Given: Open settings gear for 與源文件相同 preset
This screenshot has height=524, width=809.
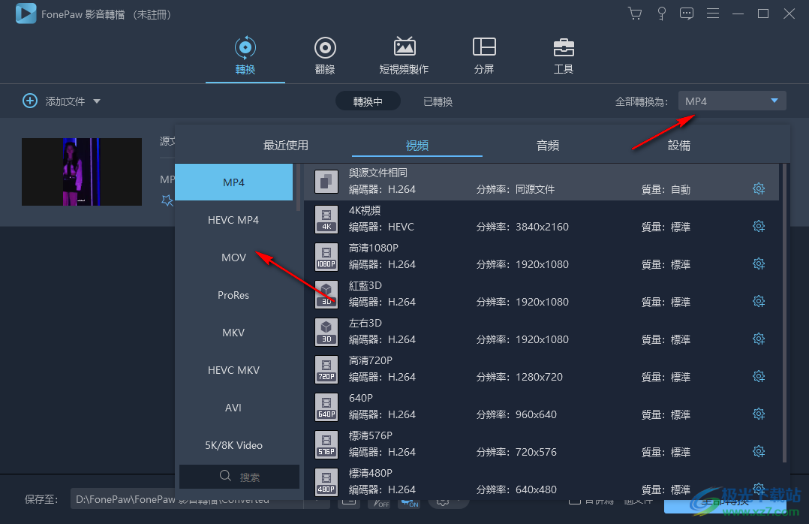Looking at the screenshot, I should tap(759, 188).
